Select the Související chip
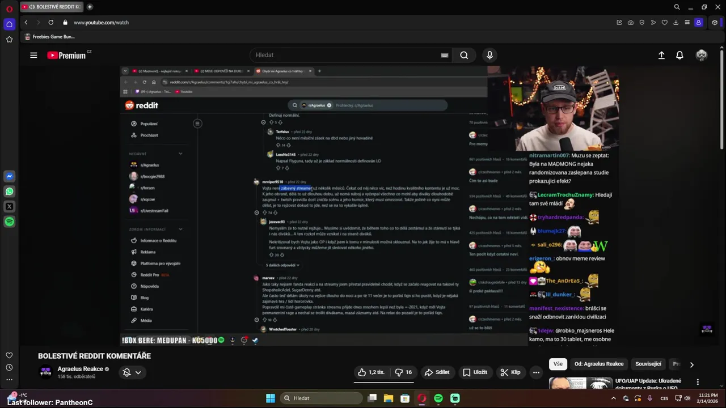Viewport: 726px width, 408px height. pos(648,364)
